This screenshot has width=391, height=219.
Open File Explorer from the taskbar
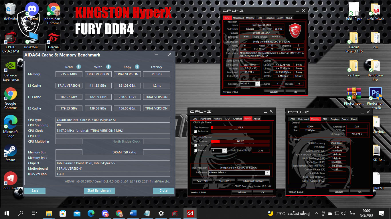(49, 213)
